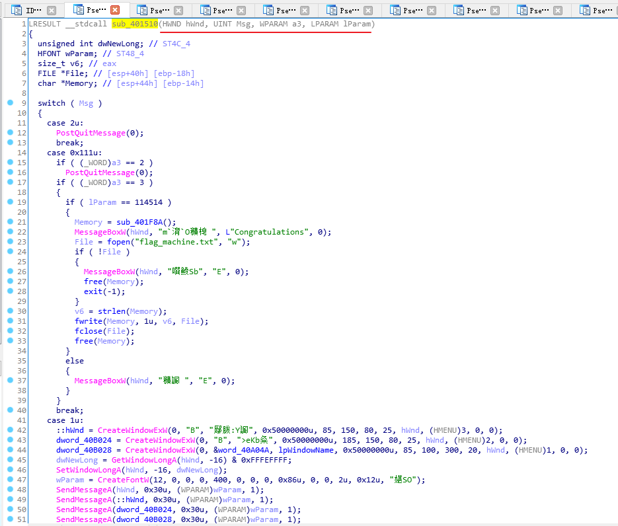Click the active Pseudocode tab's document icon
This screenshot has width=618, height=526.
pyautogui.click(x=79, y=11)
